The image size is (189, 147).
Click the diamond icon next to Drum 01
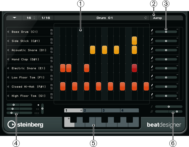coord(146,18)
